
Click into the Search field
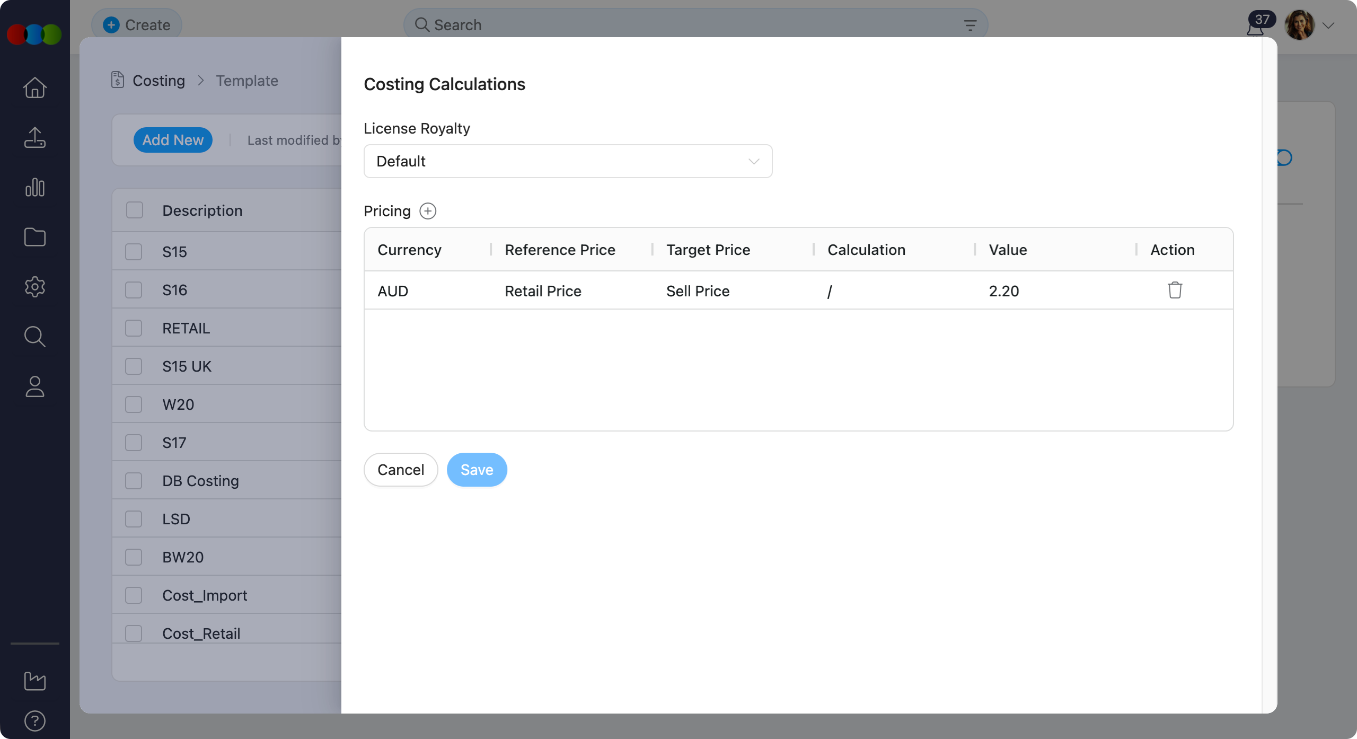[x=689, y=25]
